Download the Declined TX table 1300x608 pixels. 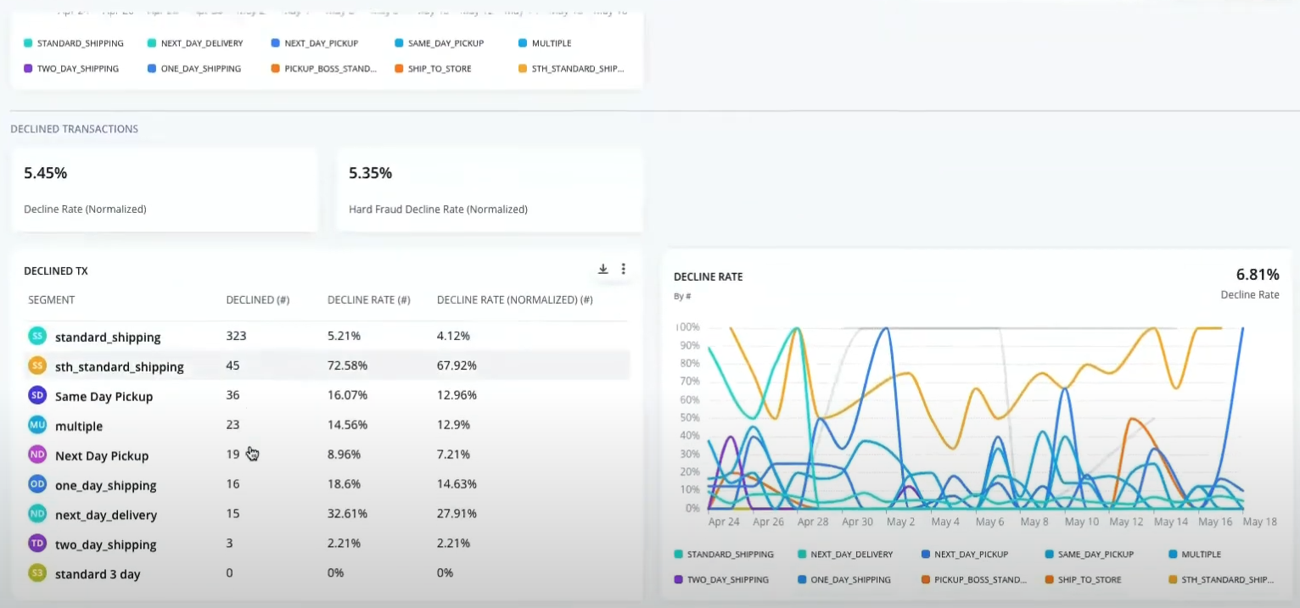603,269
